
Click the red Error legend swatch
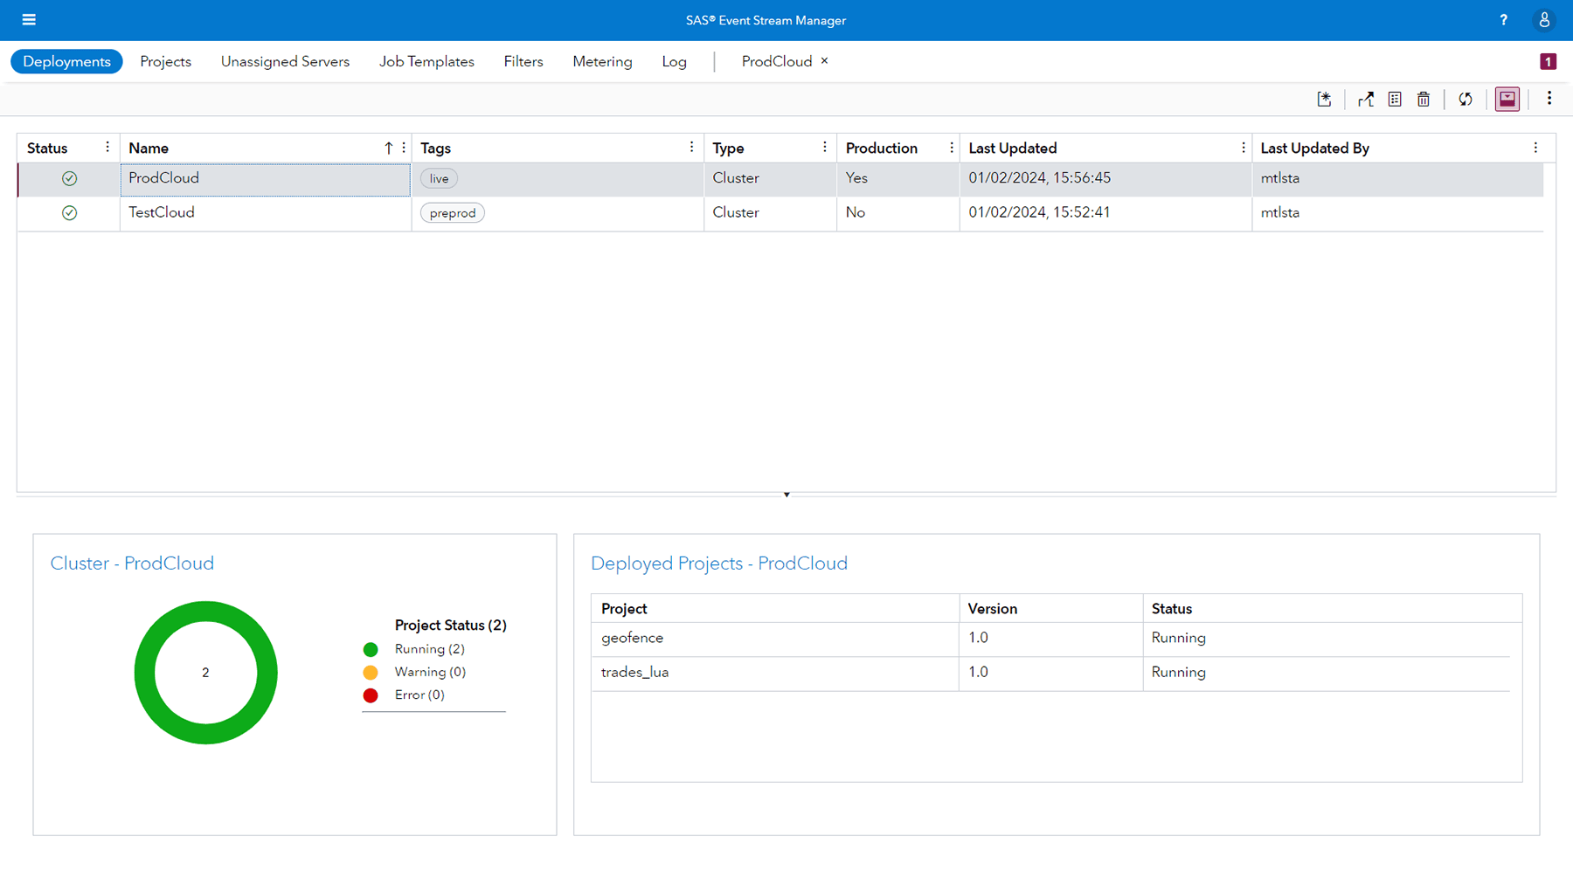pos(371,695)
